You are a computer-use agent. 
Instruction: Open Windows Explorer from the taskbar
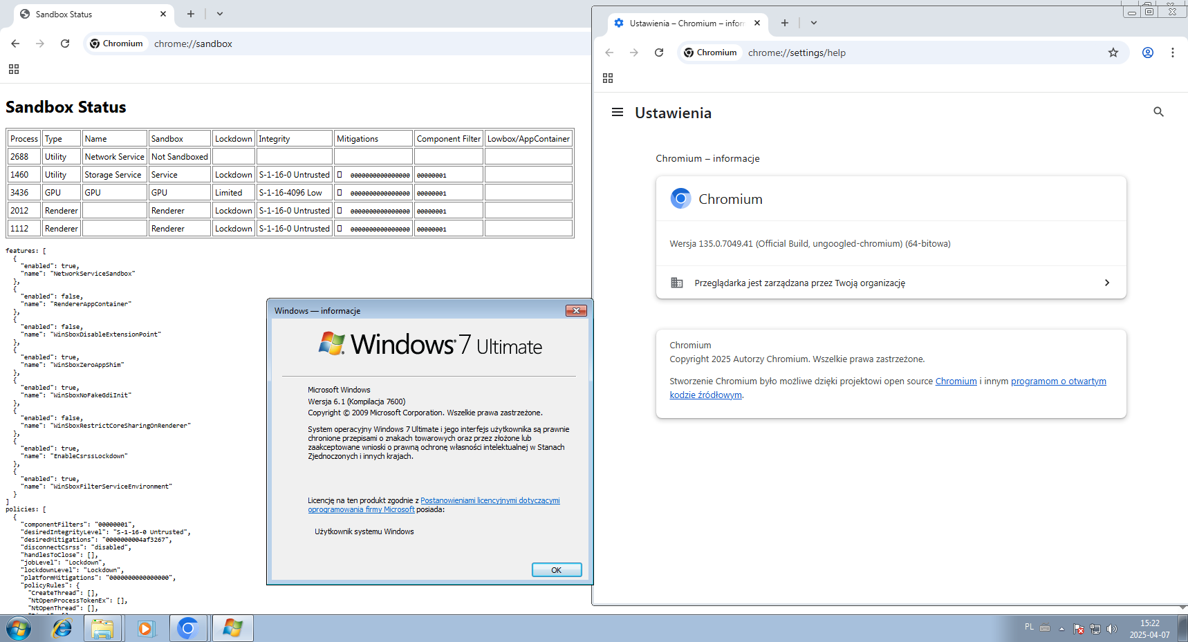coord(102,629)
